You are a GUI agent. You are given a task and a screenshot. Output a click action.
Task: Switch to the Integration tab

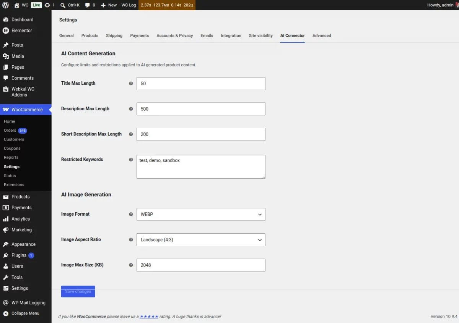coord(231,36)
